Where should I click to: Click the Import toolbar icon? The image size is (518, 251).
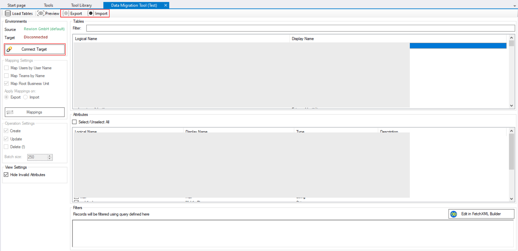91,13
